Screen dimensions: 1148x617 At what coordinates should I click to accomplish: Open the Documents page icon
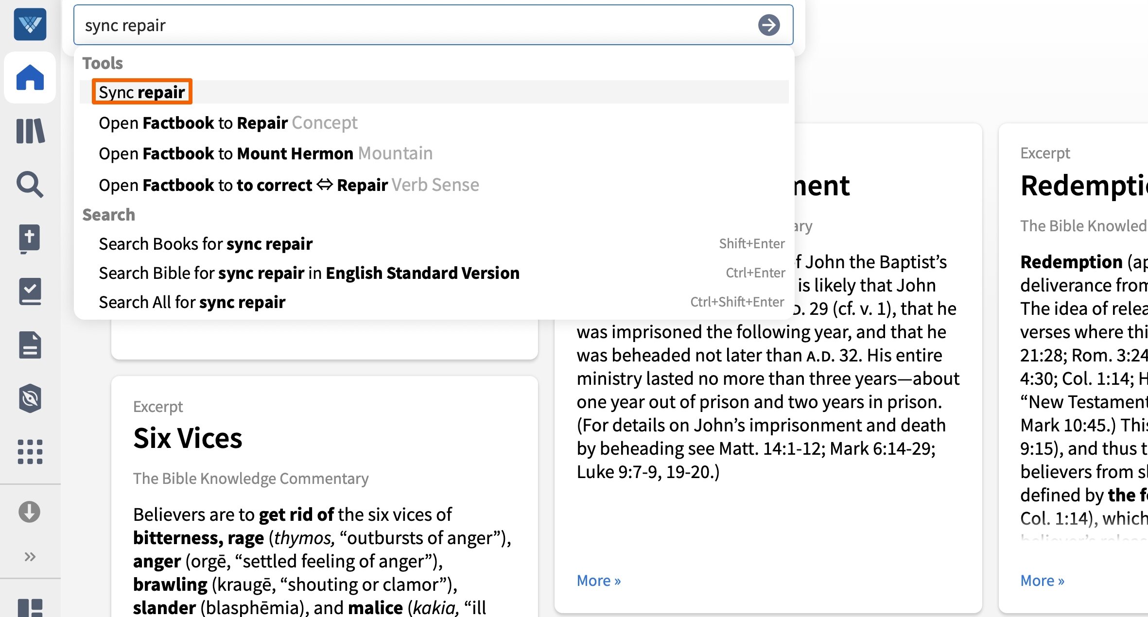(30, 345)
